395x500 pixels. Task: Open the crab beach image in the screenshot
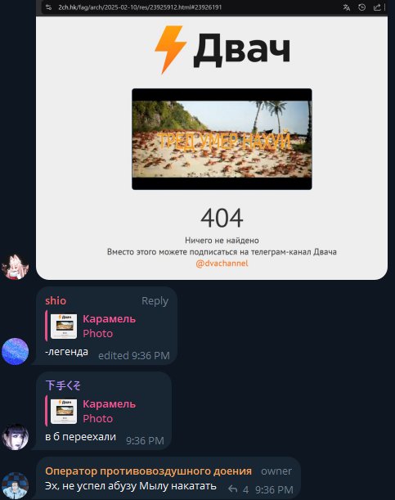(222, 139)
